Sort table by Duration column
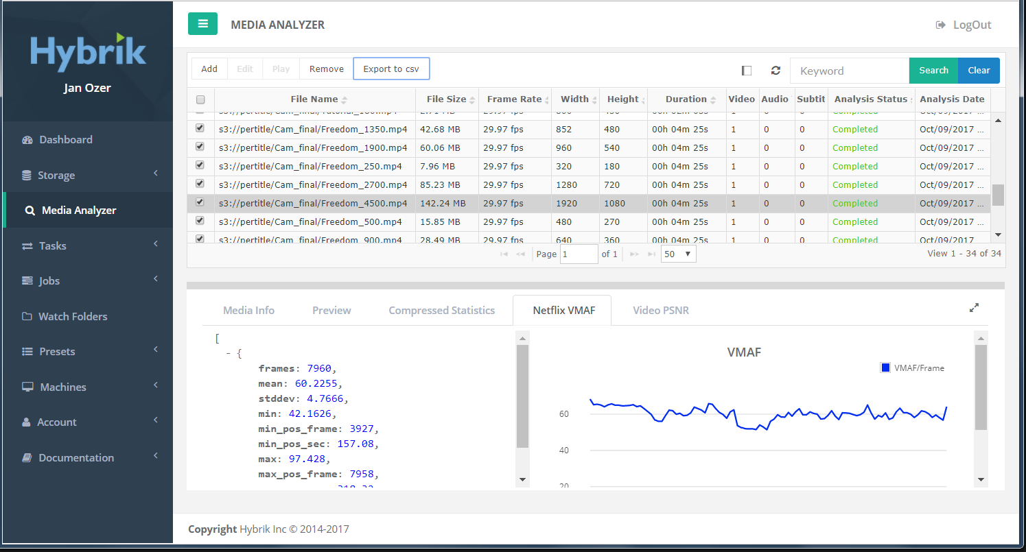This screenshot has height=552, width=1026. (x=686, y=99)
